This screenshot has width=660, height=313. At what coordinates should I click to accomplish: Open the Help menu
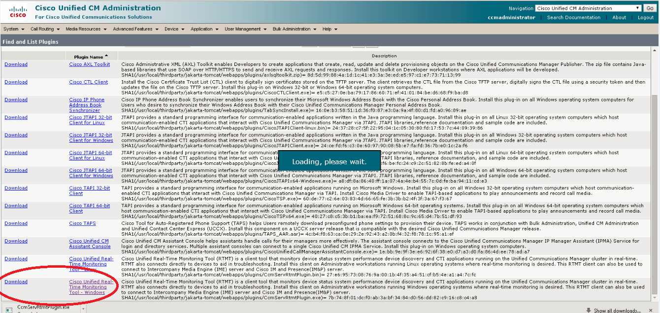pyautogui.click(x=330, y=29)
